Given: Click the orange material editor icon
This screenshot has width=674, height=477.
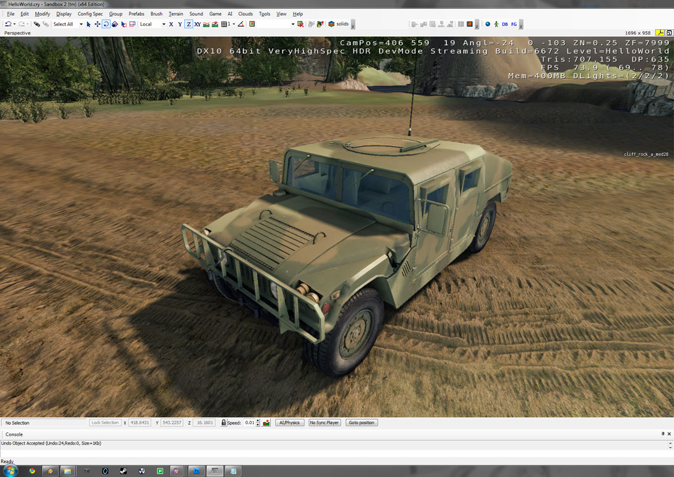Looking at the screenshot, I should point(470,24).
